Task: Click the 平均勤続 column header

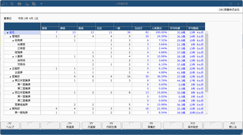Action: [196, 28]
